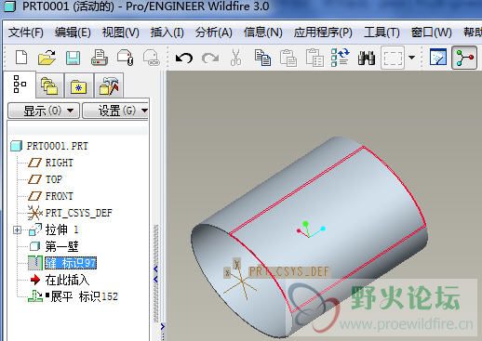Open the 分析(A) menu
The height and width of the screenshot is (341, 482).
(x=214, y=33)
